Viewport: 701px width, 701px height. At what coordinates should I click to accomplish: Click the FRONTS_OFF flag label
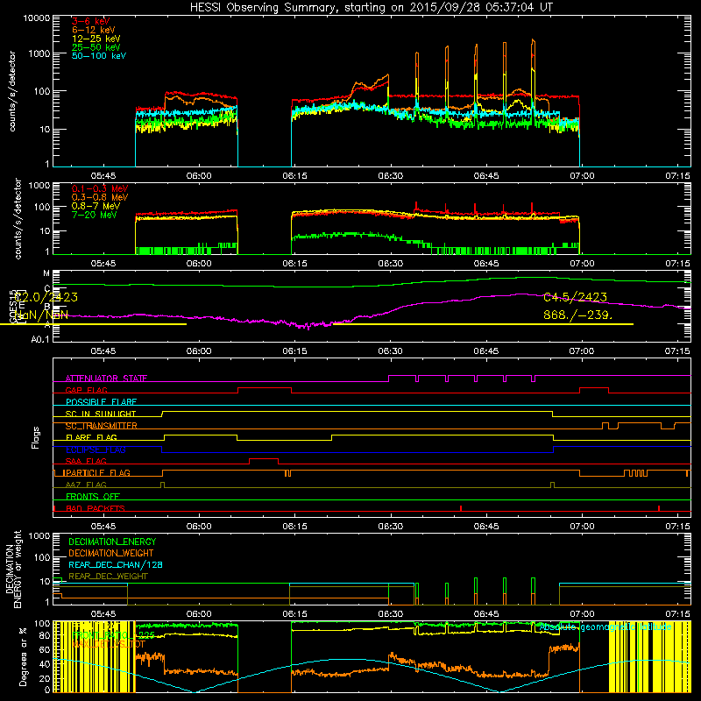tap(93, 497)
